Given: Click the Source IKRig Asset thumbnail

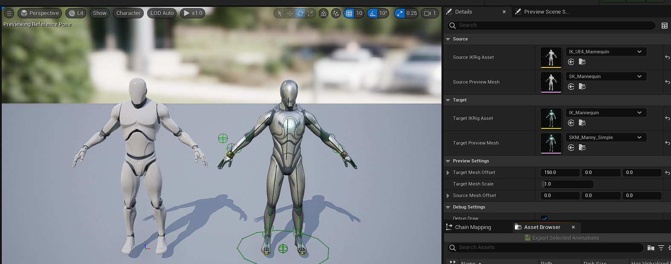Looking at the screenshot, I should click(551, 57).
